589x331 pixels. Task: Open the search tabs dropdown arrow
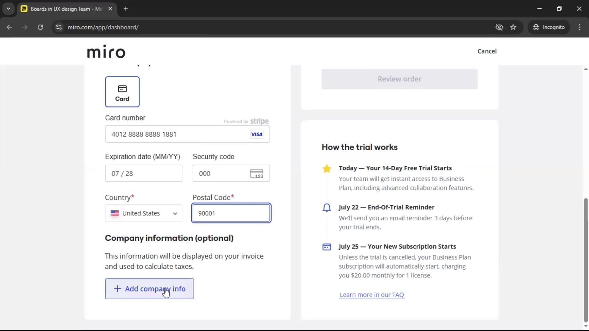9,9
